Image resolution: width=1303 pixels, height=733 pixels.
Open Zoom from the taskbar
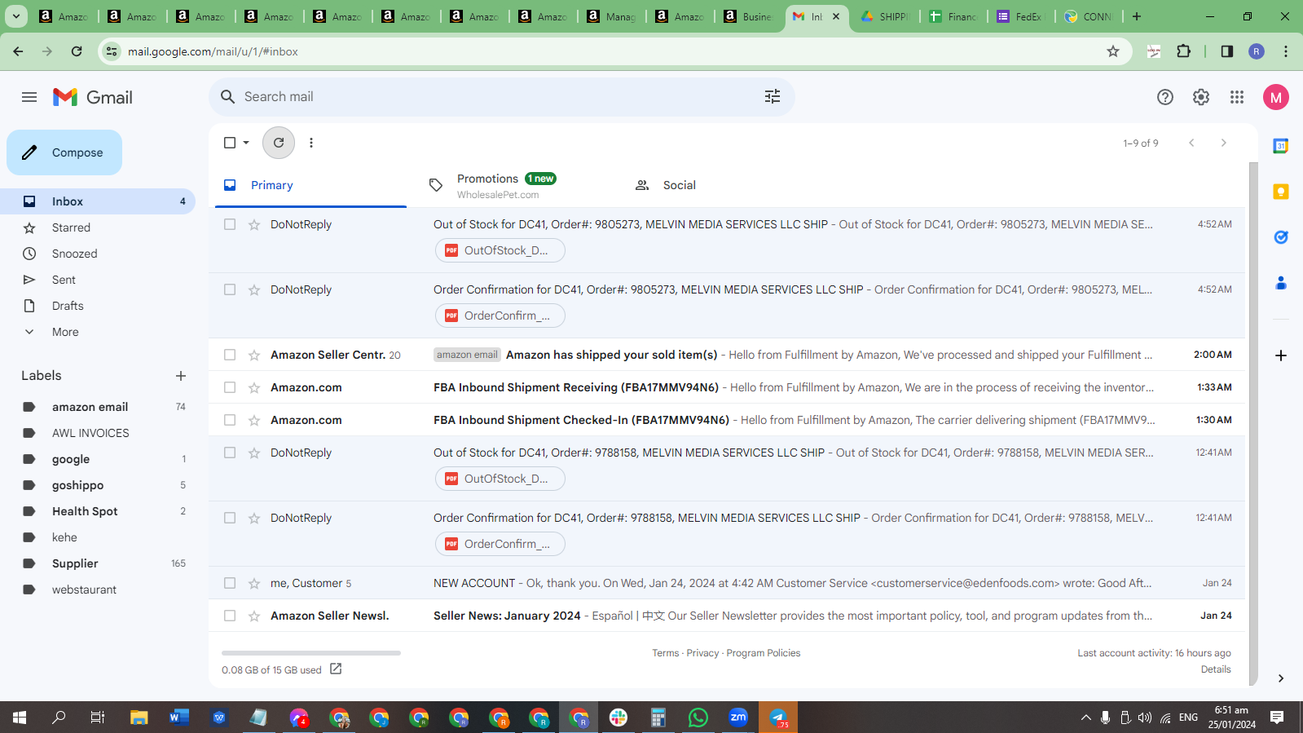point(738,718)
